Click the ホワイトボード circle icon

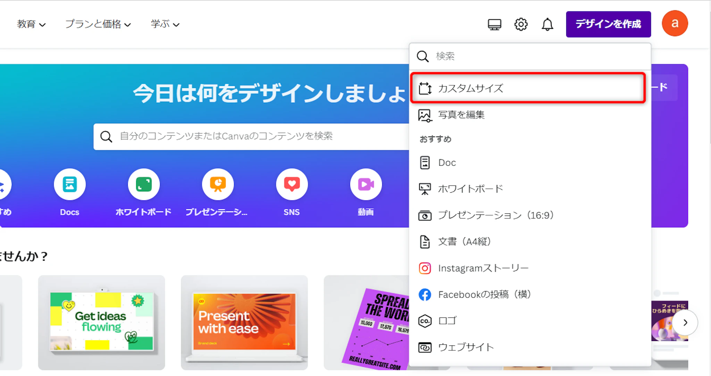pyautogui.click(x=144, y=184)
